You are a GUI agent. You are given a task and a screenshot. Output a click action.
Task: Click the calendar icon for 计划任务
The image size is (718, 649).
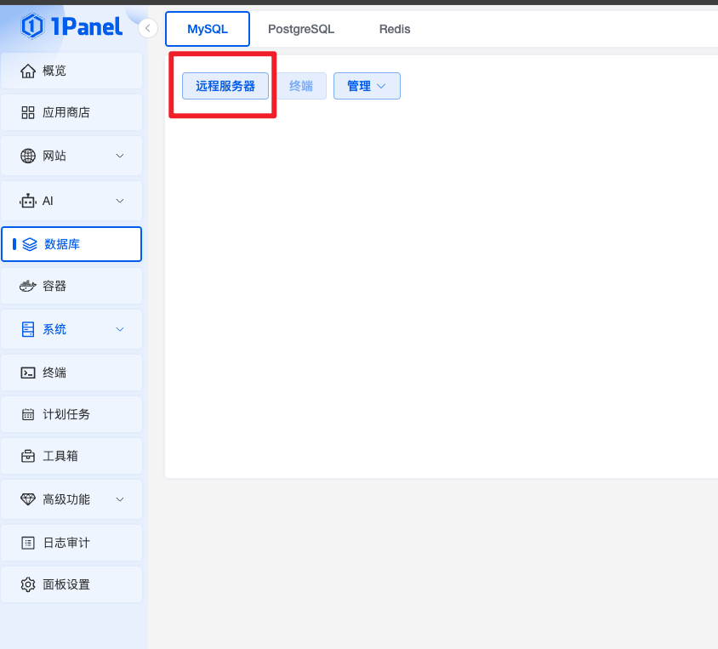tap(28, 414)
